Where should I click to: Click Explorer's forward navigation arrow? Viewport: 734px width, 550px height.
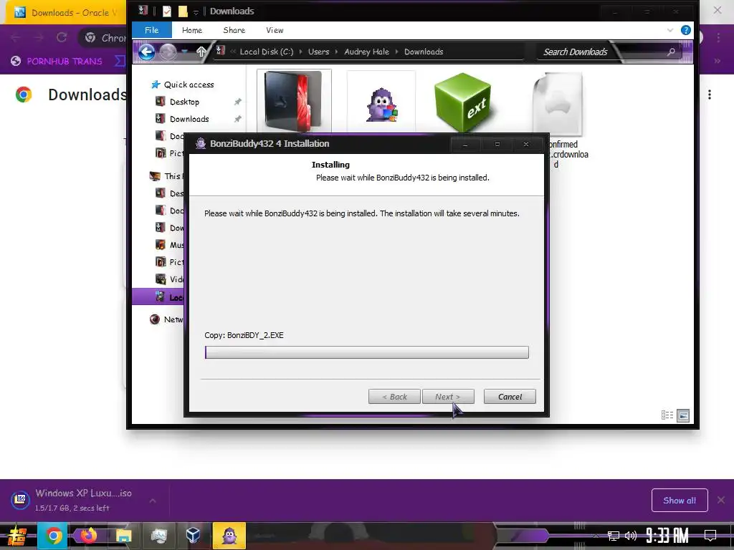[168, 52]
